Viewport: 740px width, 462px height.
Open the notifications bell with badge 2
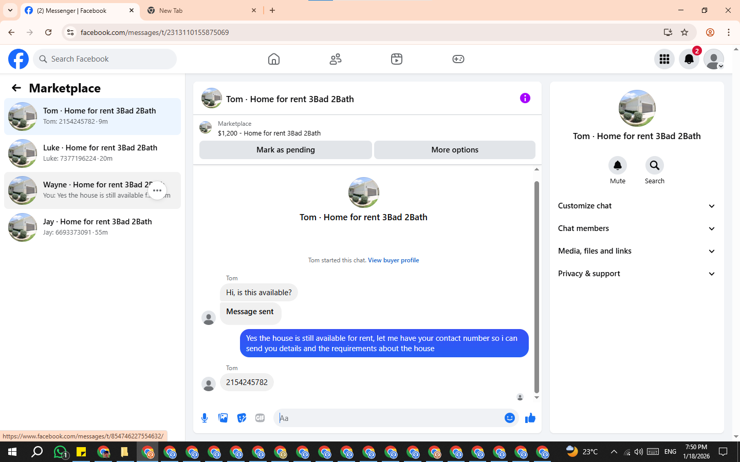(689, 59)
